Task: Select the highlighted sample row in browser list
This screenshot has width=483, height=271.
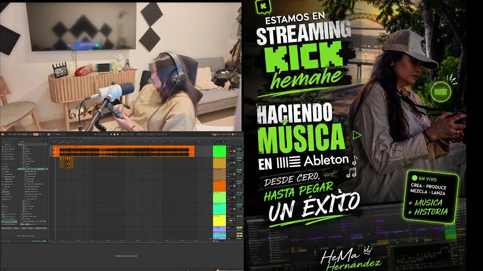Action: click(33, 169)
